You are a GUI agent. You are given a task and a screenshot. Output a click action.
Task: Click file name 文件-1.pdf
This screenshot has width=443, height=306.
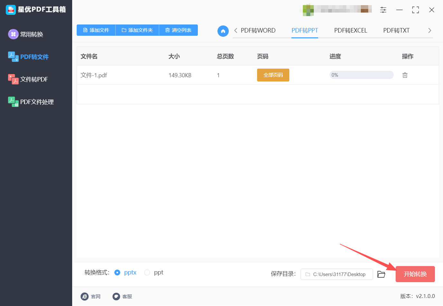pyautogui.click(x=94, y=75)
